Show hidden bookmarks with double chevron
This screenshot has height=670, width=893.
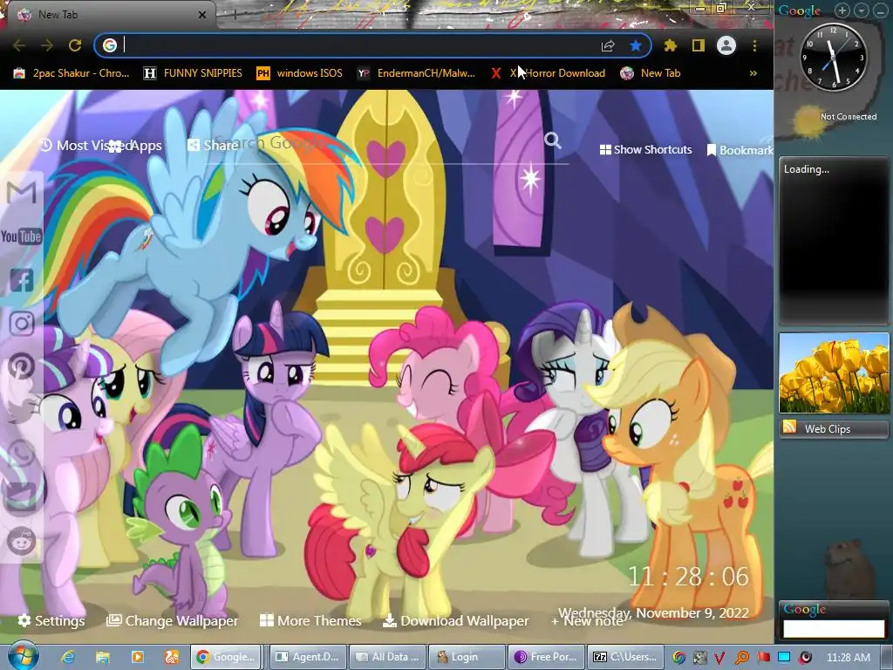(753, 73)
